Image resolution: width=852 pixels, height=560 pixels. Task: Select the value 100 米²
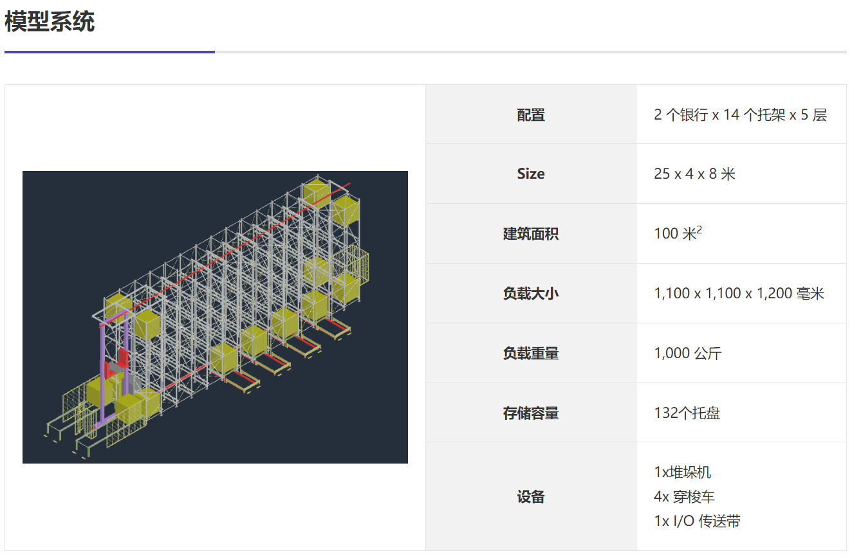pos(678,233)
